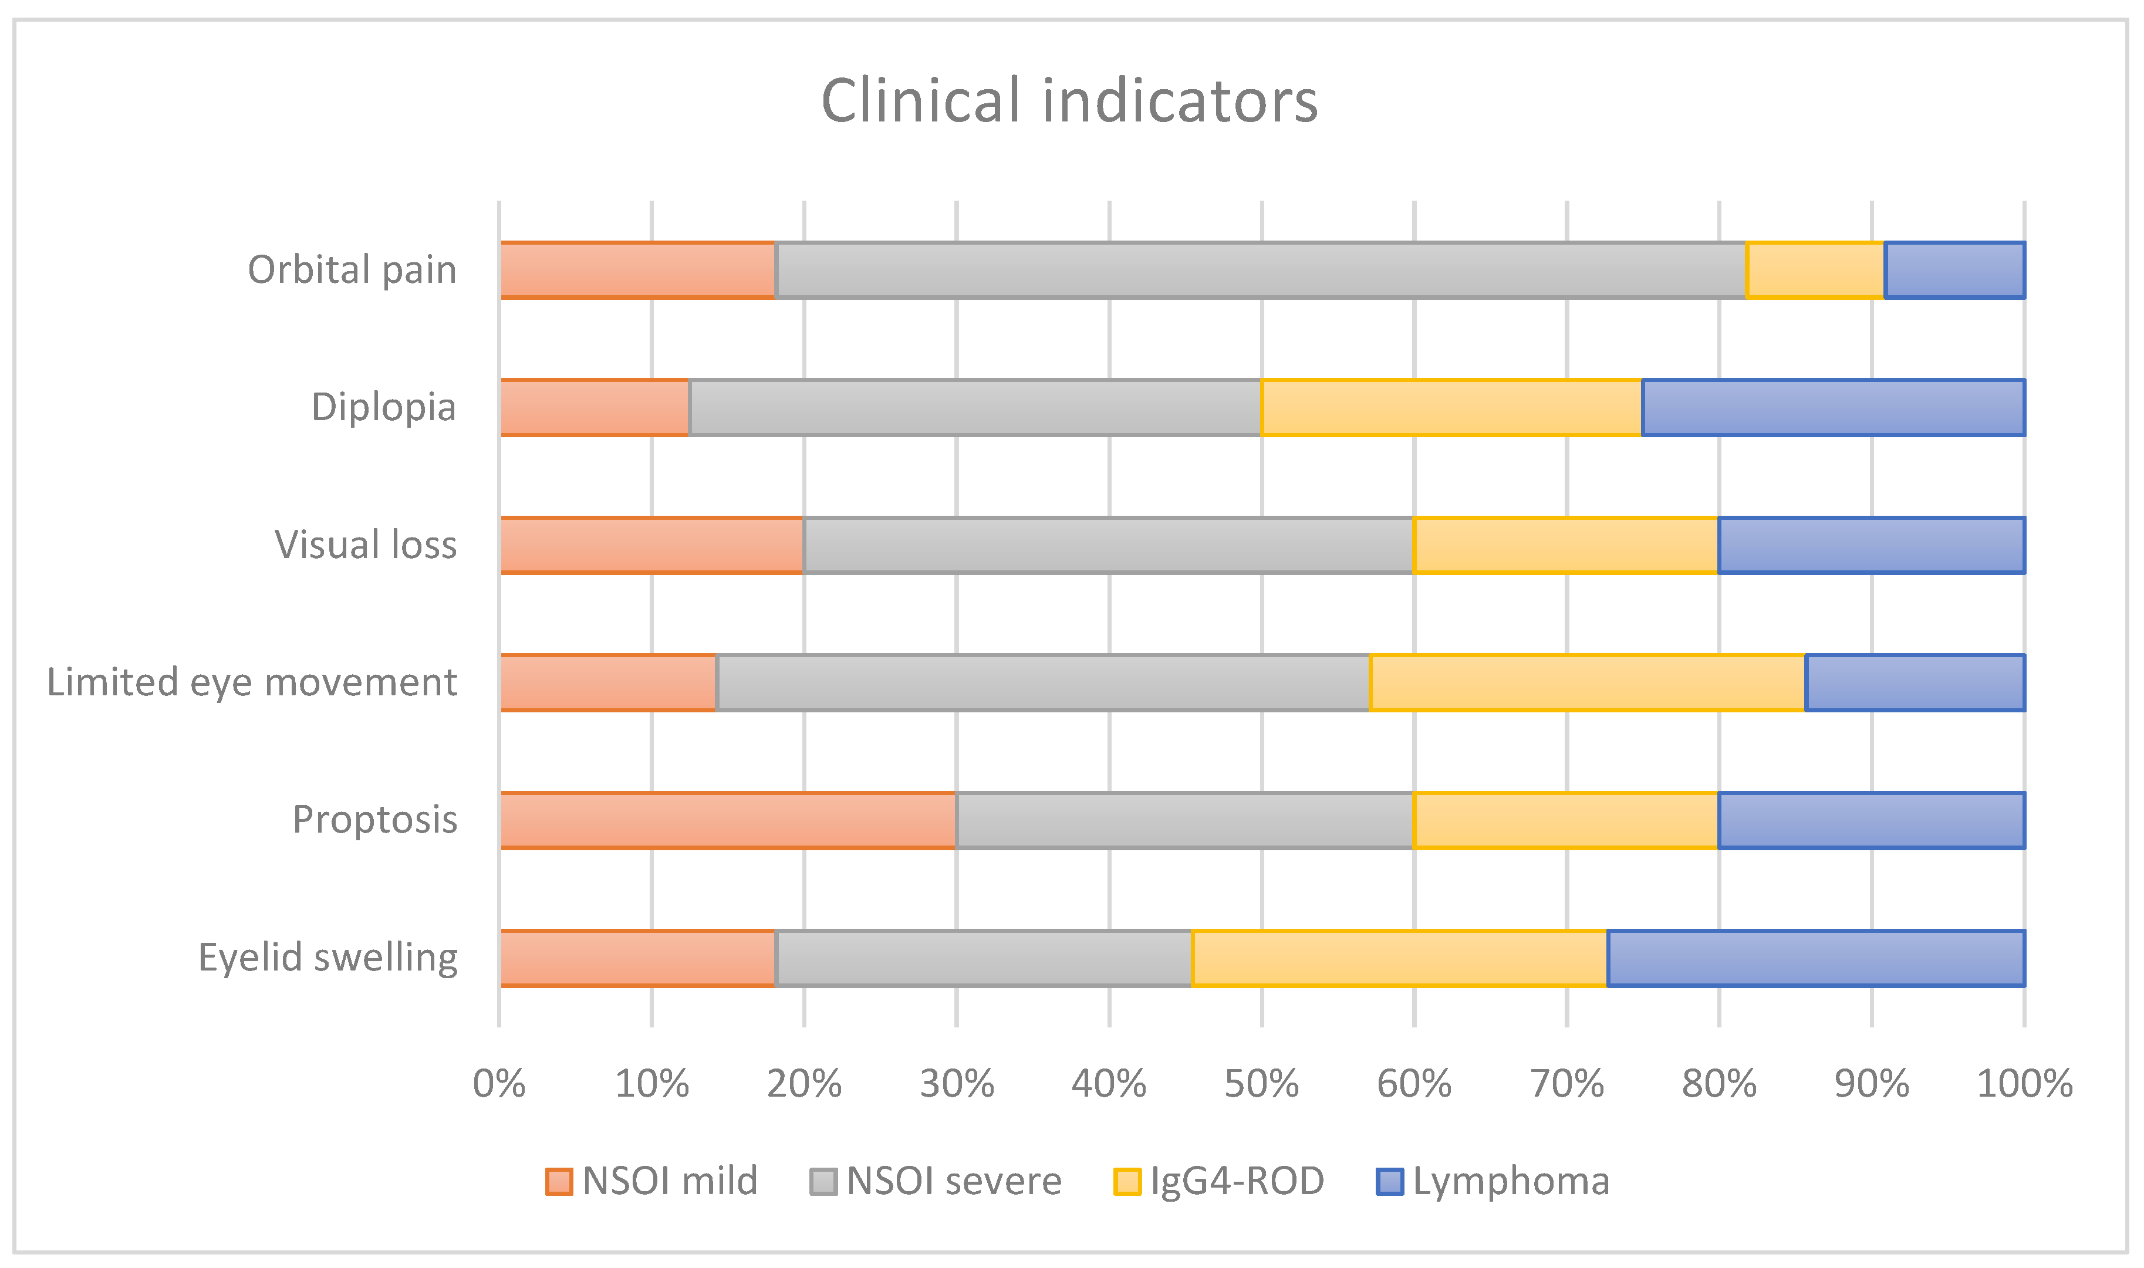The width and height of the screenshot is (2144, 1268).
Task: Click the Lymphoma legend swatch
Action: (x=1389, y=1182)
